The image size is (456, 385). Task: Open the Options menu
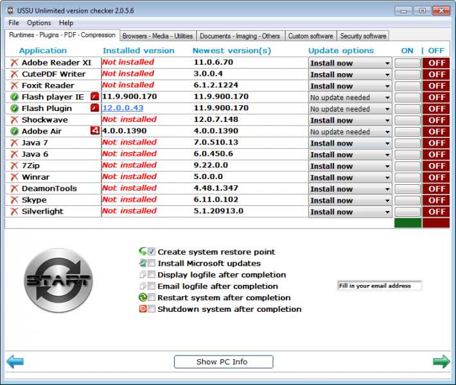click(39, 22)
